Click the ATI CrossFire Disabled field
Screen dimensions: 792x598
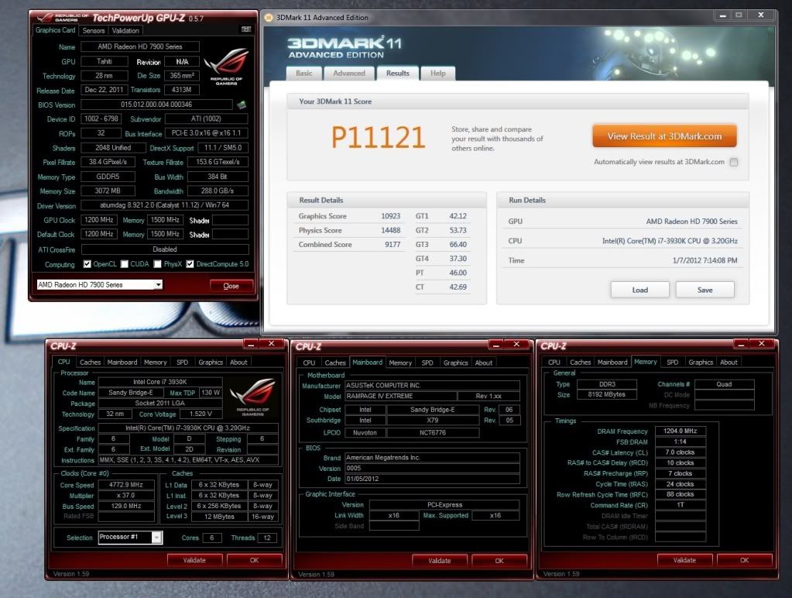tap(165, 249)
